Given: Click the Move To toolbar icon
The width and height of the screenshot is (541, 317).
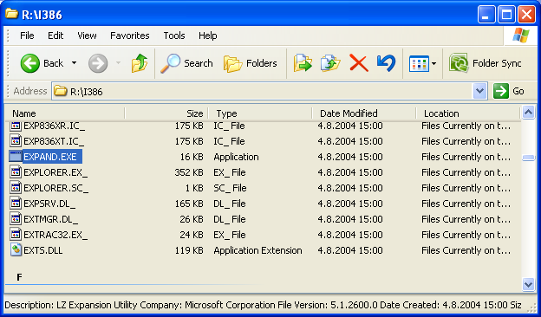Looking at the screenshot, I should [303, 63].
